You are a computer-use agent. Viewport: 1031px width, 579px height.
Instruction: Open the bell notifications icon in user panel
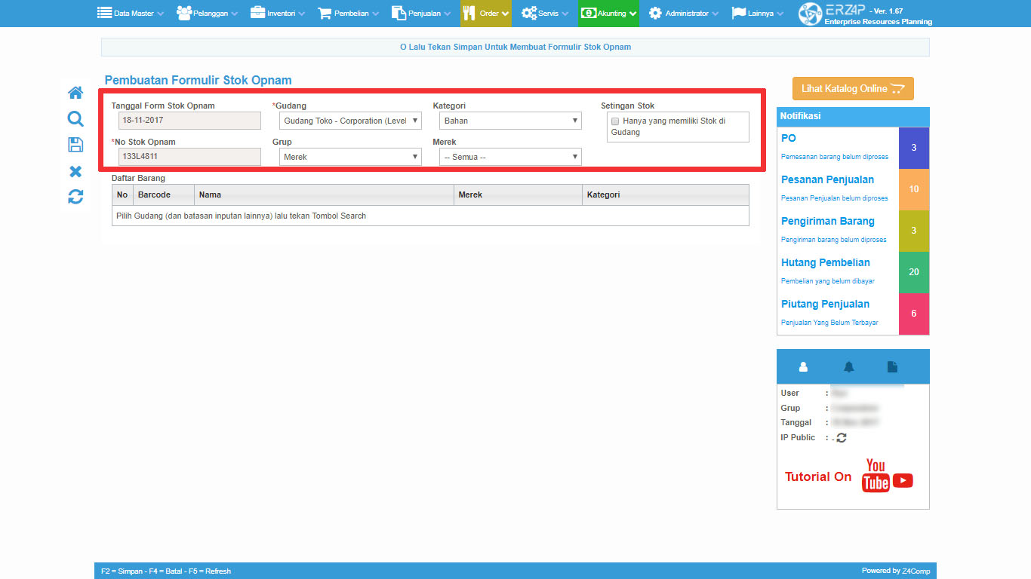coord(849,367)
